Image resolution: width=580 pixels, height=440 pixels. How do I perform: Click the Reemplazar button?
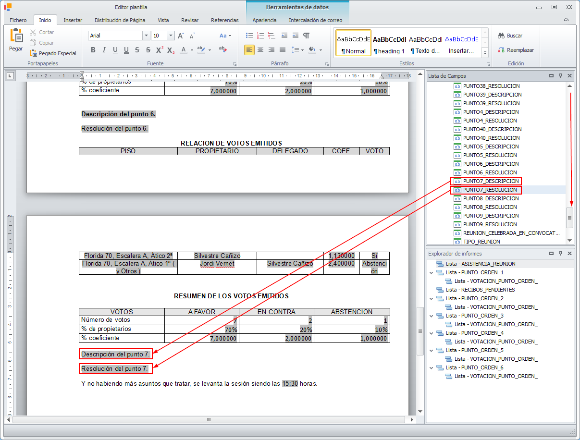coord(516,50)
